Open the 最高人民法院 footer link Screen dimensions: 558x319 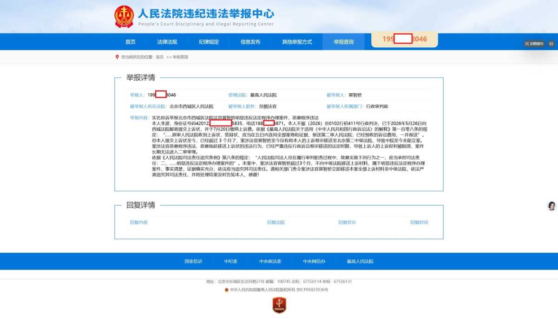tap(360, 262)
